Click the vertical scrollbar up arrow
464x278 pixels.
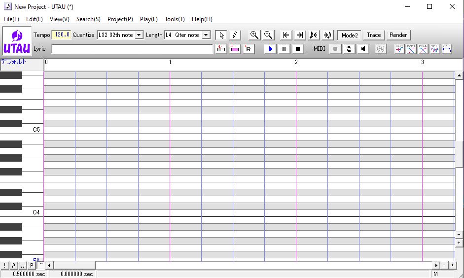(x=459, y=75)
